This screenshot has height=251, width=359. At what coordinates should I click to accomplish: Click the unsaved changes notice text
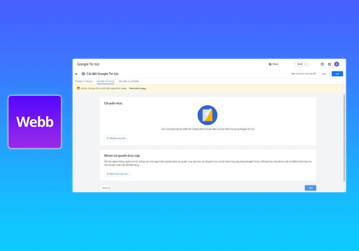pyautogui.click(x=304, y=74)
